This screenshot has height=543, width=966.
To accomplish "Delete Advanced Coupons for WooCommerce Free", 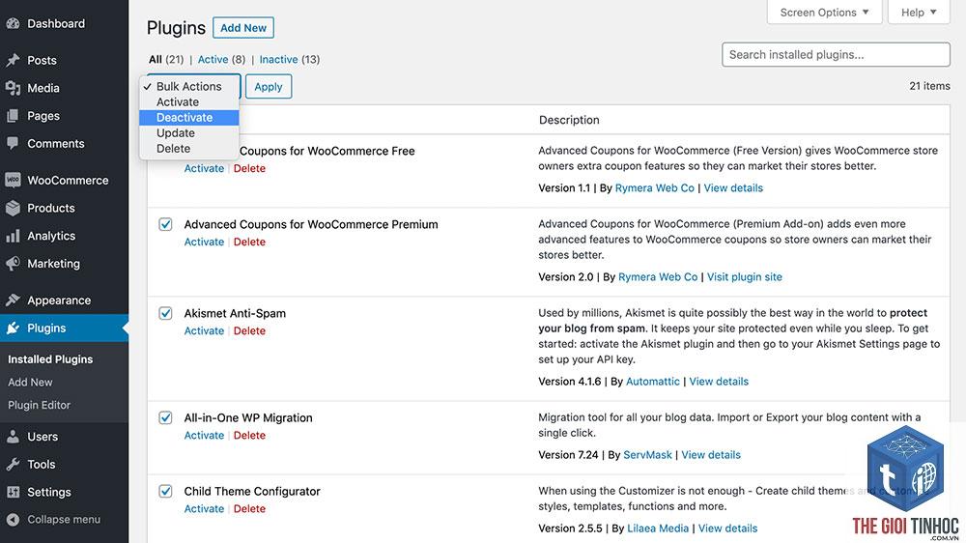I will tap(249, 168).
